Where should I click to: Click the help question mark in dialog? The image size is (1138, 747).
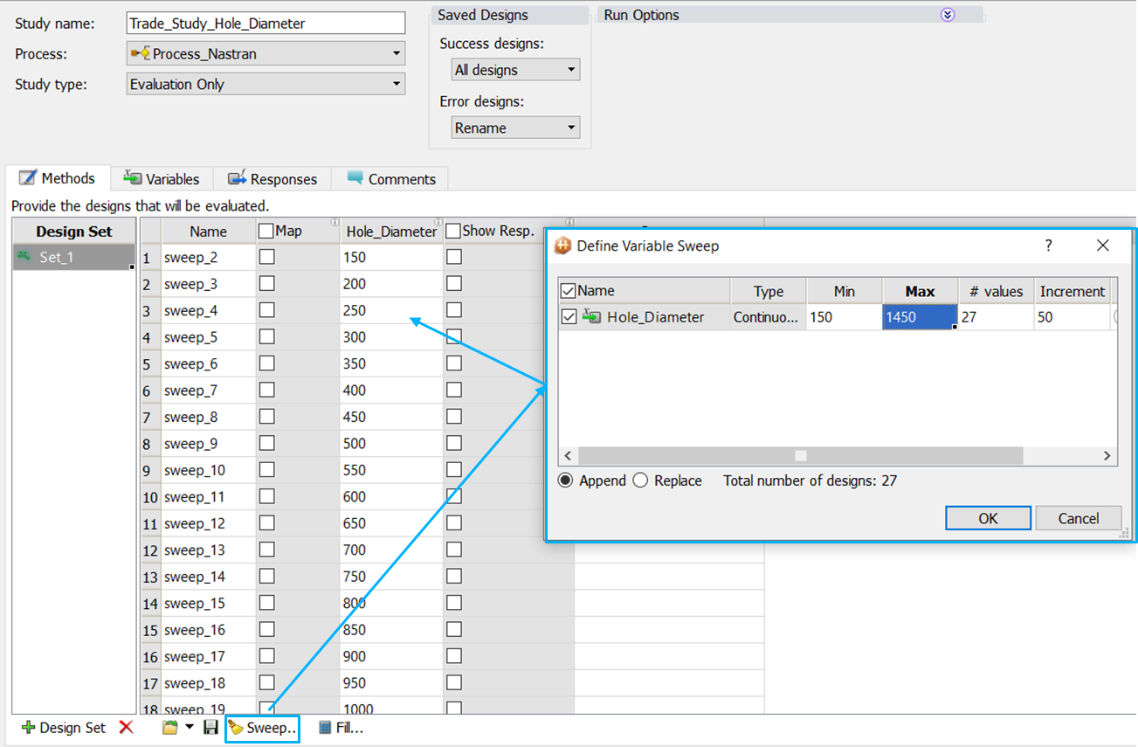click(x=1049, y=246)
